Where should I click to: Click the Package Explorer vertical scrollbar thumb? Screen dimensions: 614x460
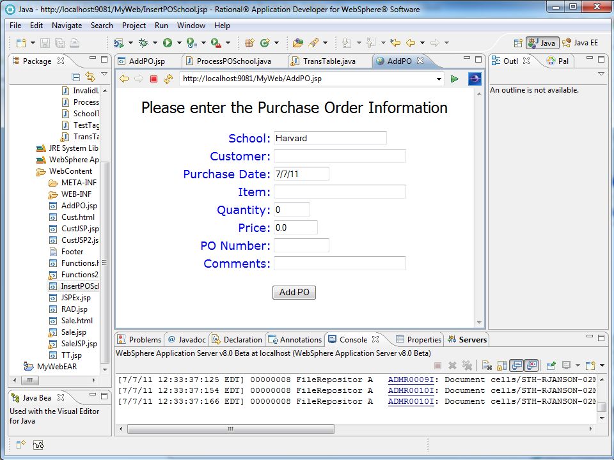(104, 262)
